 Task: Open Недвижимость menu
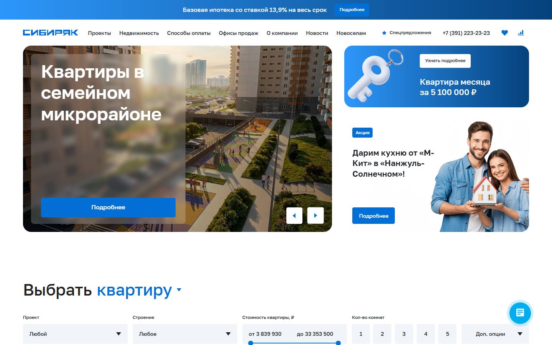click(x=139, y=33)
